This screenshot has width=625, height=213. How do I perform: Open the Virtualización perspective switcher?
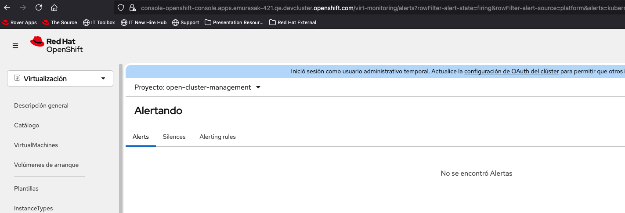tap(60, 79)
